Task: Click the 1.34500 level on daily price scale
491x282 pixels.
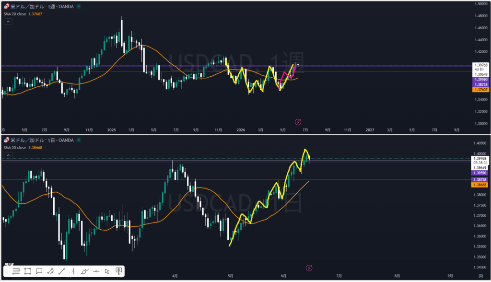Action: pyautogui.click(x=479, y=267)
